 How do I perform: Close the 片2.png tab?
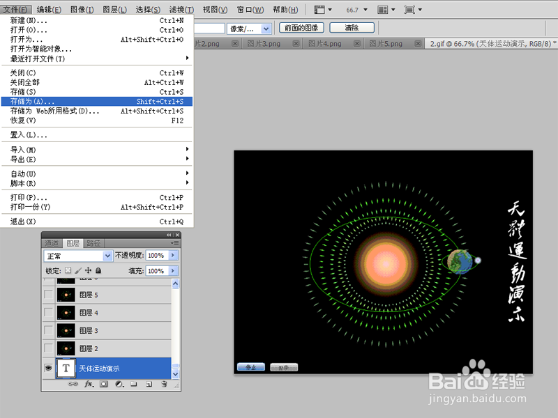click(235, 43)
